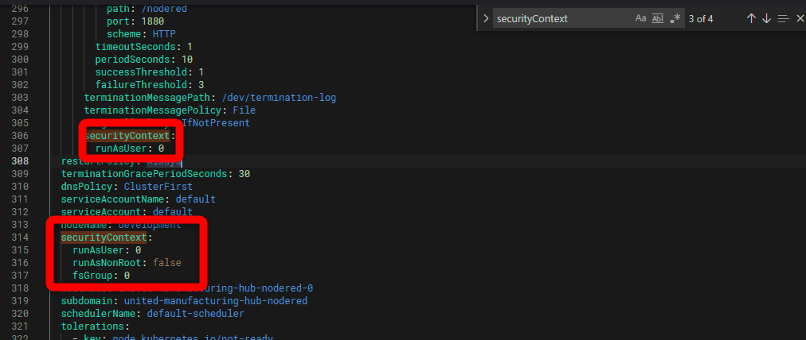806x340 pixels.
Task: Toggle Find in Selection icon
Action: pos(784,18)
